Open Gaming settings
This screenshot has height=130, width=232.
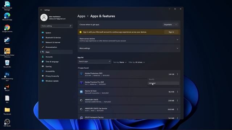57,66
